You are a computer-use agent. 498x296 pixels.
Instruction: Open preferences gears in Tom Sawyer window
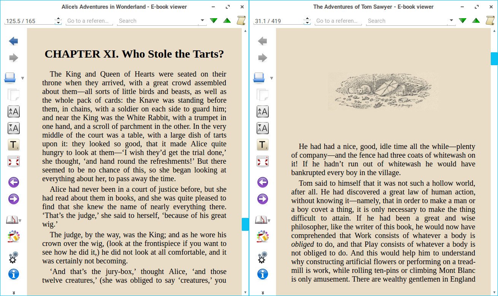(263, 257)
